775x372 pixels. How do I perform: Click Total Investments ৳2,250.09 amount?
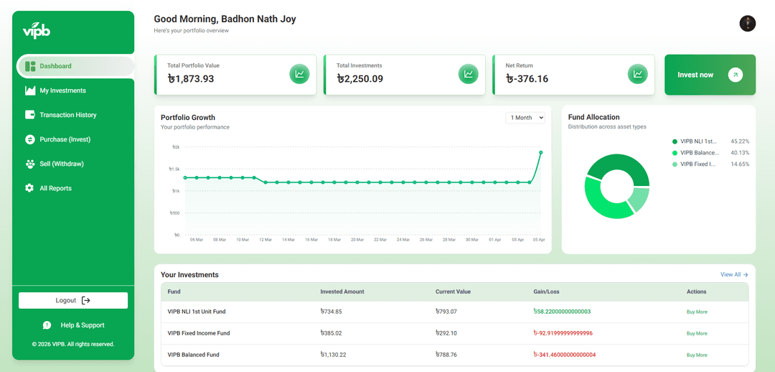pyautogui.click(x=360, y=79)
